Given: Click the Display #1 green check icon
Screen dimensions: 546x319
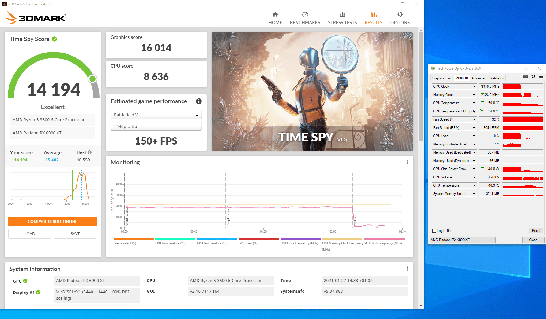Looking at the screenshot, I should [x=38, y=292].
